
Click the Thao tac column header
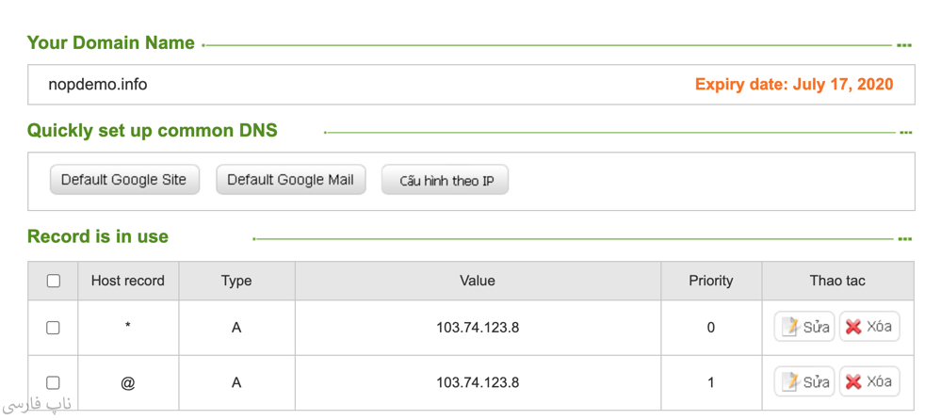(837, 281)
